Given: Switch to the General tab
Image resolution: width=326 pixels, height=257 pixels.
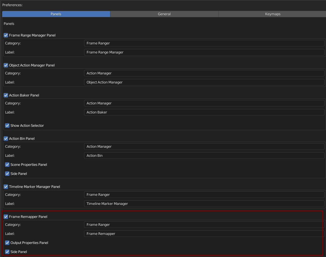Looking at the screenshot, I should pyautogui.click(x=164, y=14).
